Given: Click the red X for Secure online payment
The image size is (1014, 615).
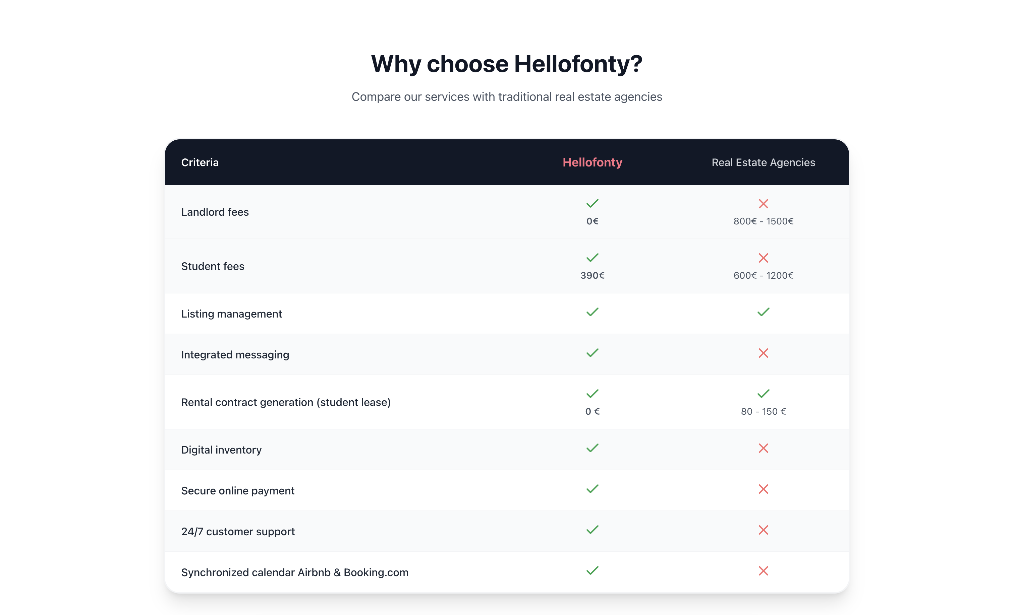Looking at the screenshot, I should [764, 489].
